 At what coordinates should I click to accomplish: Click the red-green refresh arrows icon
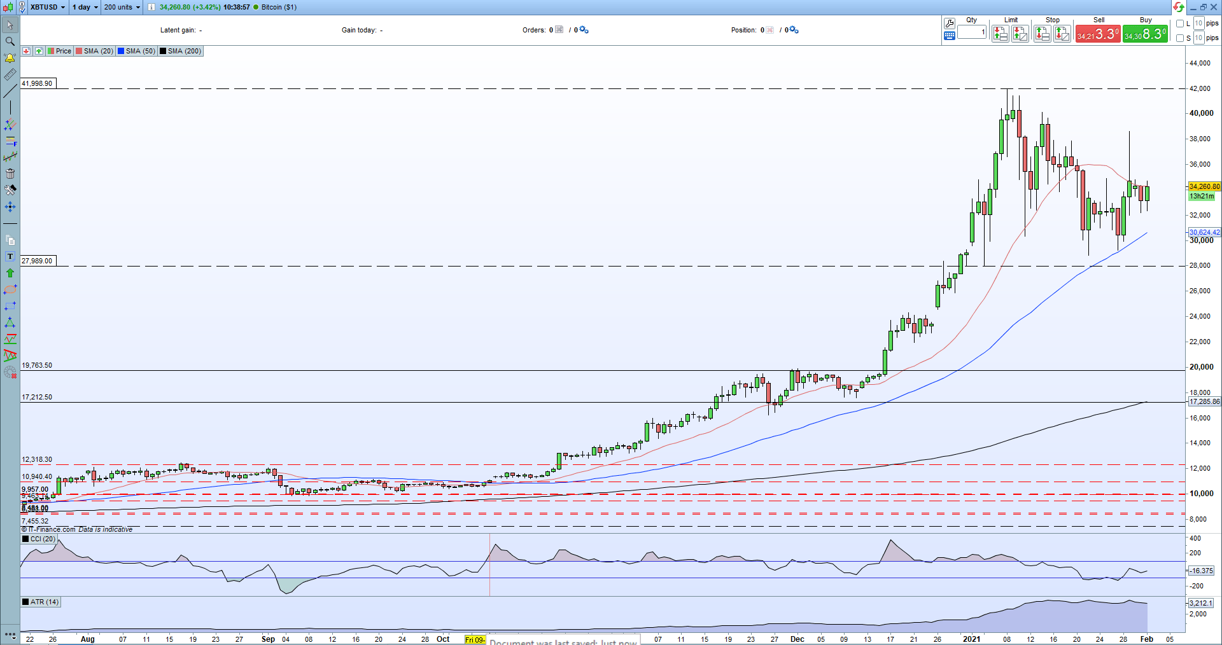[x=1179, y=7]
